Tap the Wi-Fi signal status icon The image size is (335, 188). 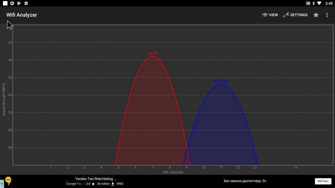point(319,3)
